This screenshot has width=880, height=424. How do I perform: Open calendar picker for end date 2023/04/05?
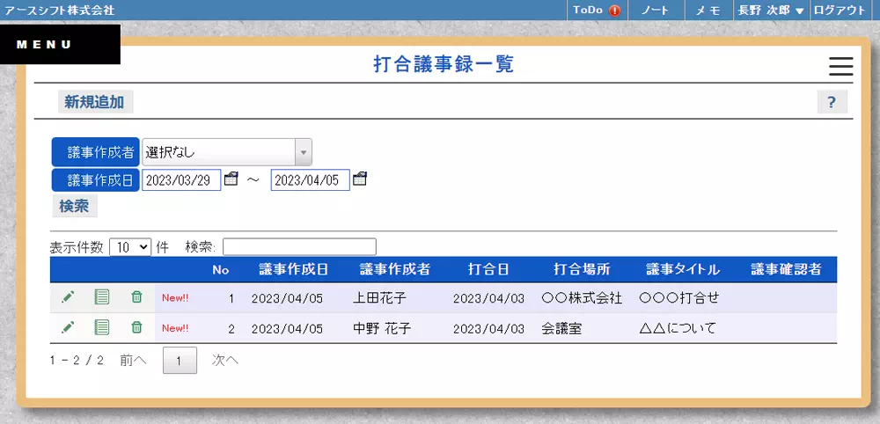[x=360, y=179]
